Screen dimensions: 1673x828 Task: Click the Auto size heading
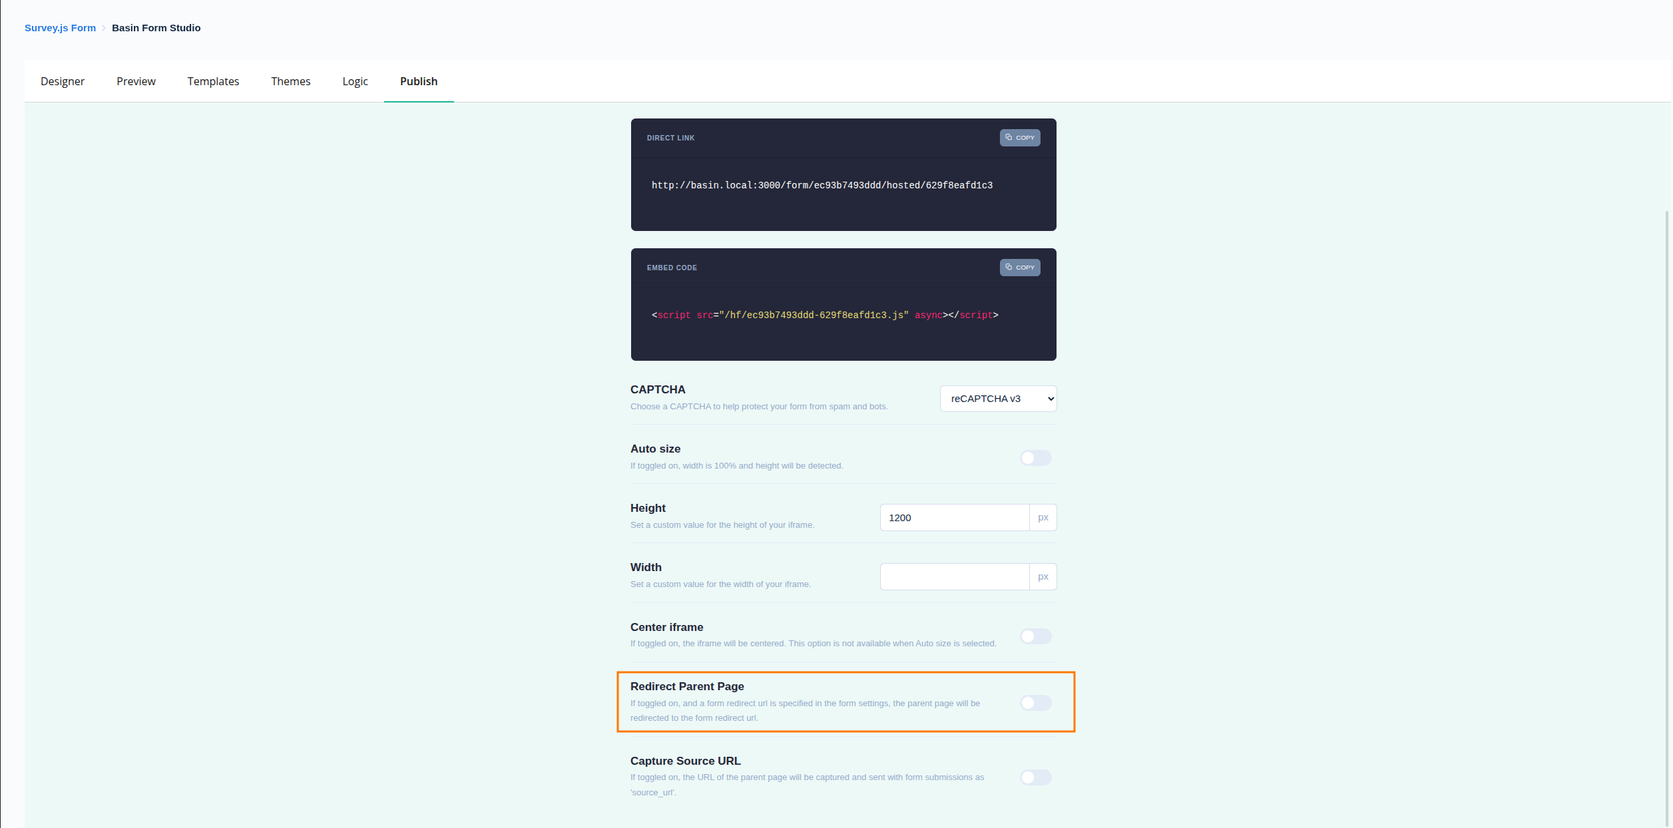(x=655, y=449)
